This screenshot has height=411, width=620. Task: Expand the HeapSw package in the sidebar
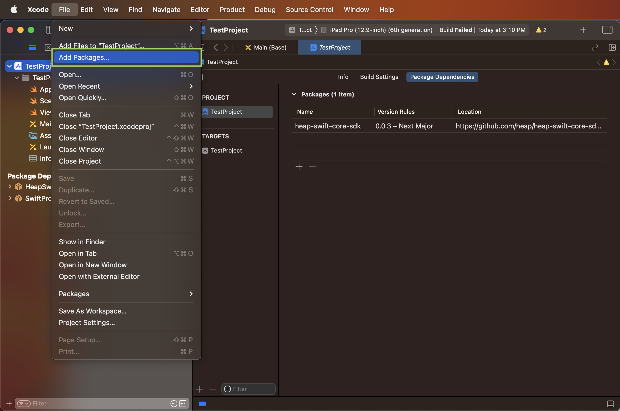tap(10, 187)
